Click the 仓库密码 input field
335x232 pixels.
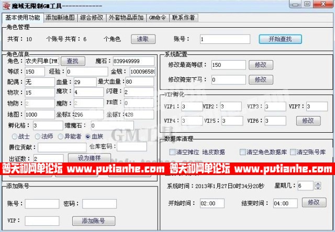(x=132, y=147)
